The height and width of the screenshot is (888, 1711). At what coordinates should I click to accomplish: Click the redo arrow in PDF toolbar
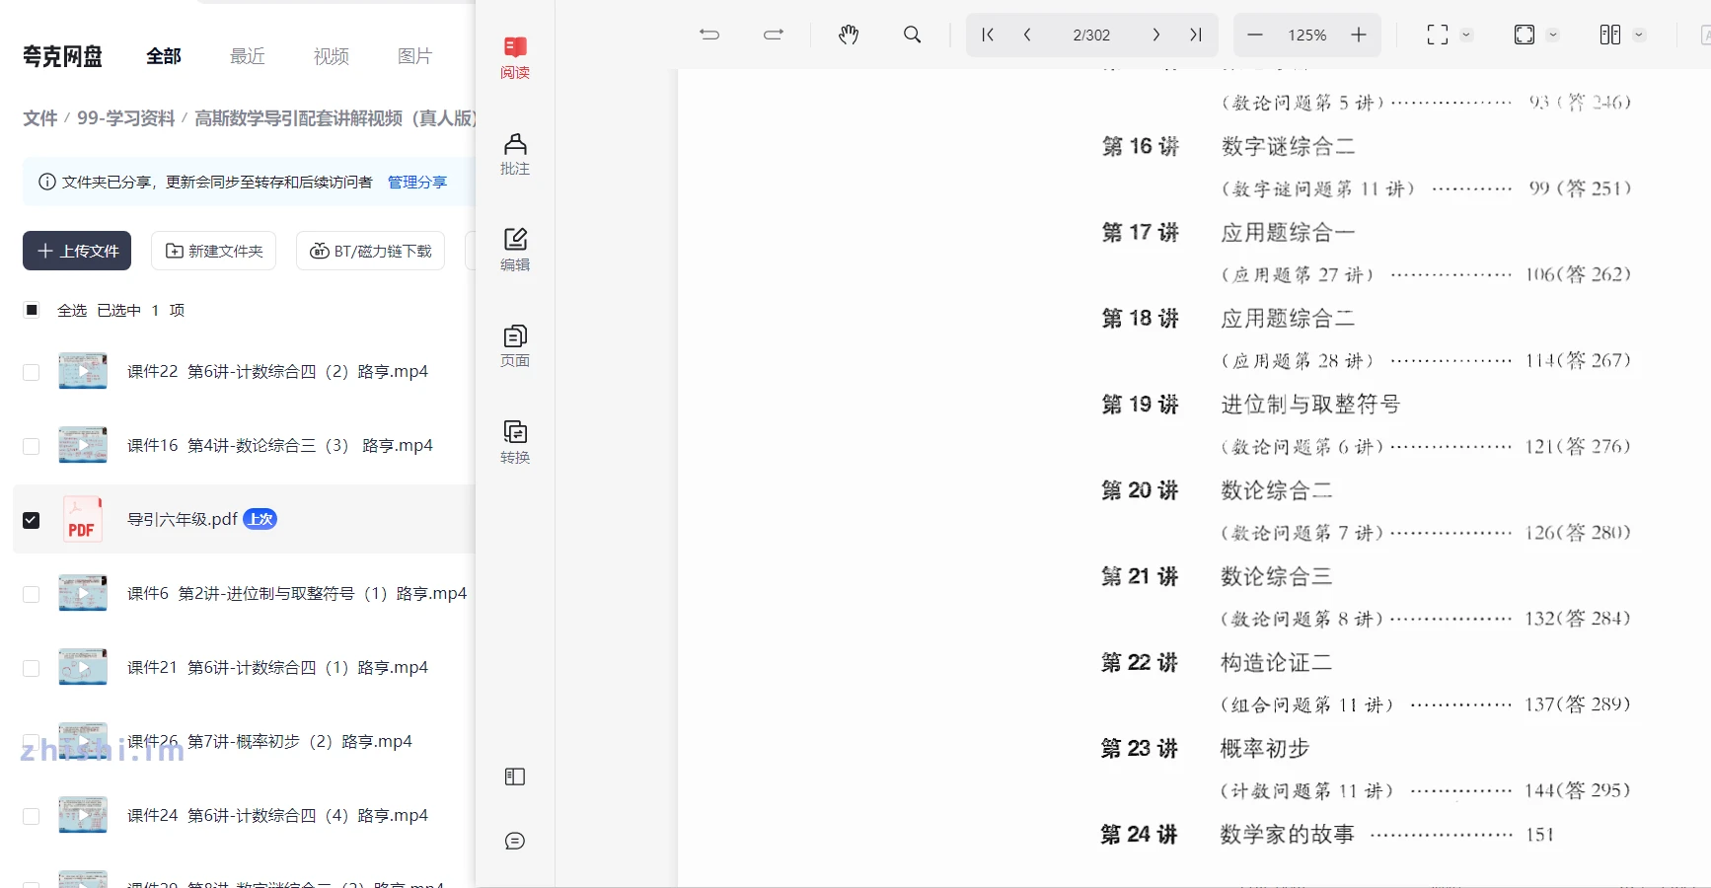[x=774, y=35]
